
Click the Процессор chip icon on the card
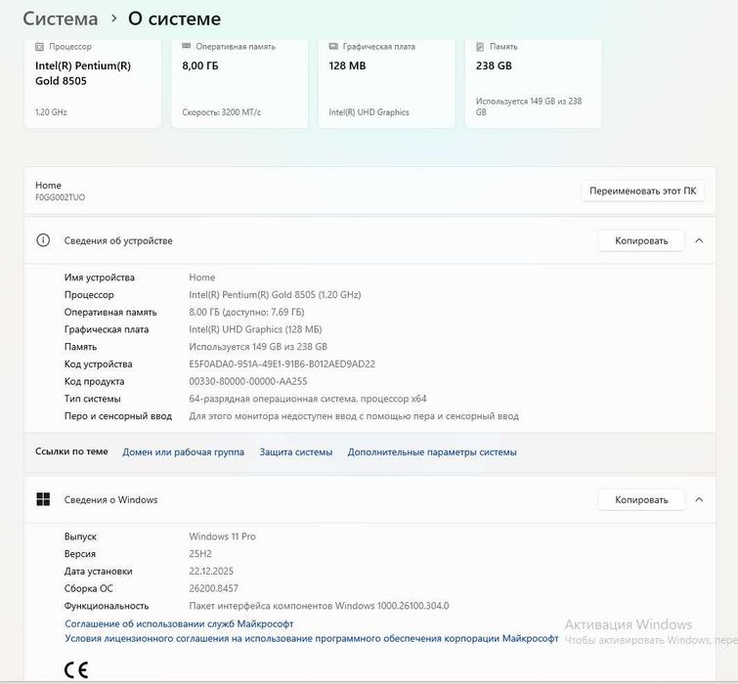click(39, 47)
